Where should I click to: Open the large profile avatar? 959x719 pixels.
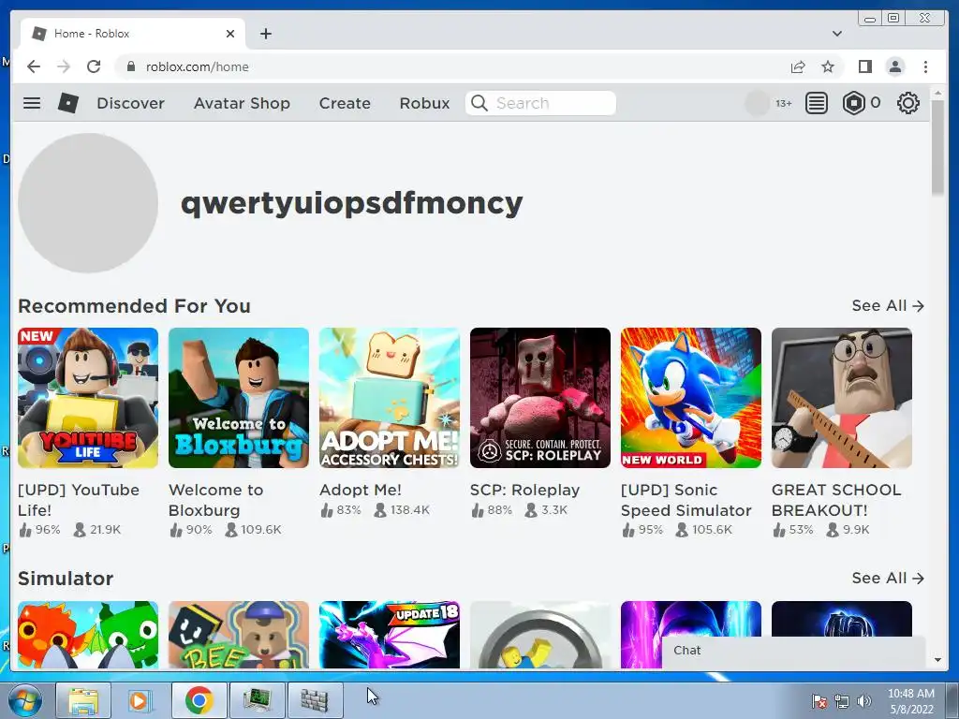click(88, 203)
